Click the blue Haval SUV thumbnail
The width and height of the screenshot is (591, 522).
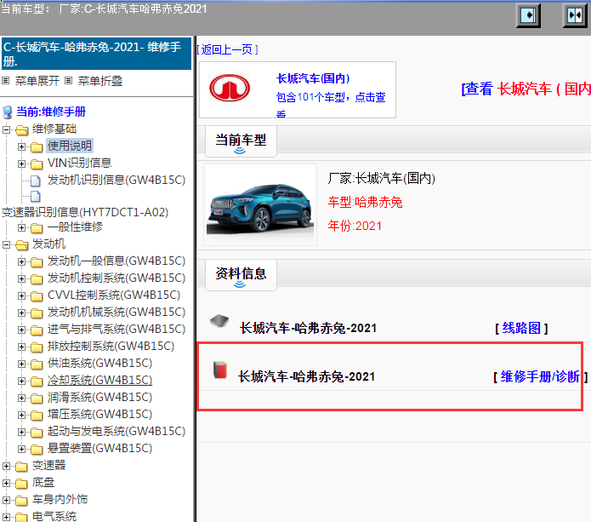[x=260, y=205]
